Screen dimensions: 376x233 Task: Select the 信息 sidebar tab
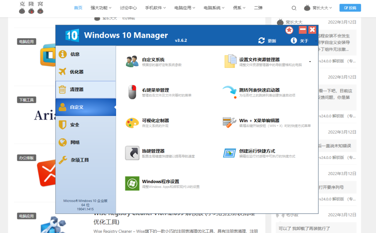pos(86,54)
